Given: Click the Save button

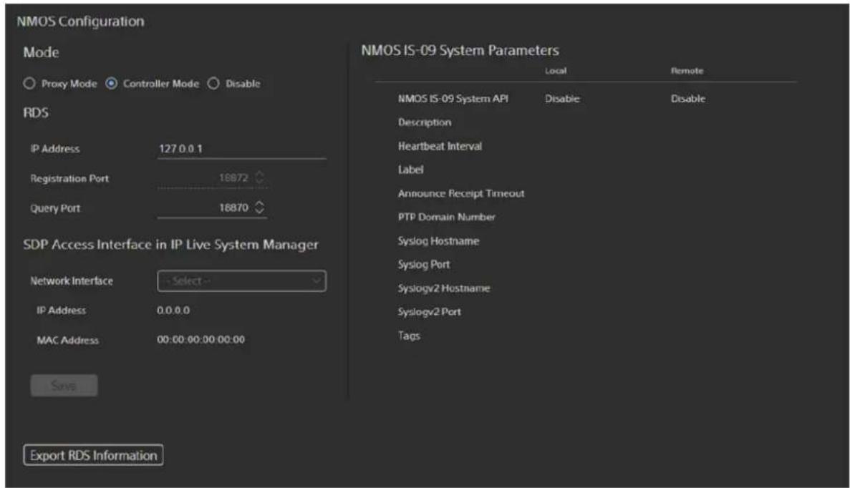Looking at the screenshot, I should pyautogui.click(x=64, y=386).
